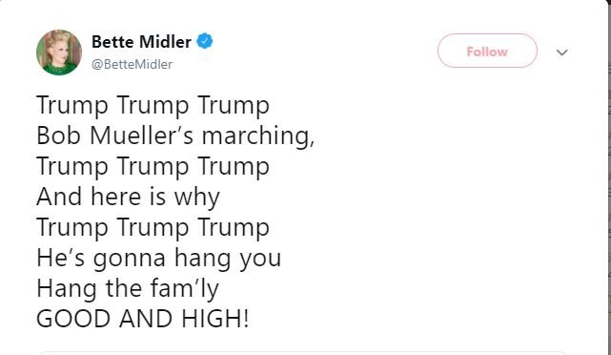Click the line "Hang the fam'ly"

tap(128, 289)
